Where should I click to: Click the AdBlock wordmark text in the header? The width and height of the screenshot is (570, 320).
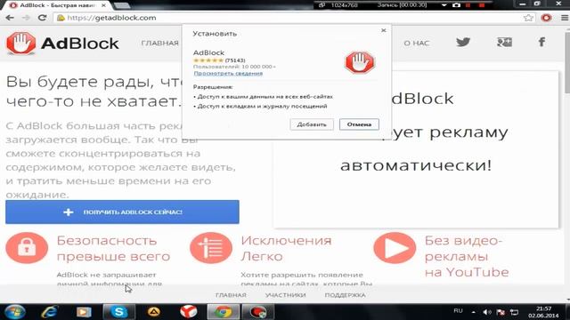point(79,44)
